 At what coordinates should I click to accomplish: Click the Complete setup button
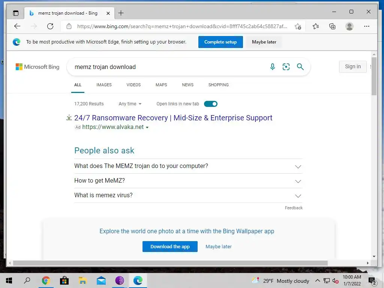(220, 42)
